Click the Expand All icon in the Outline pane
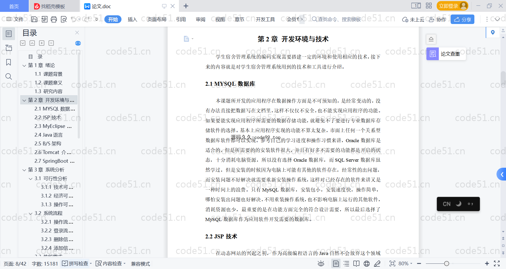The height and width of the screenshot is (269, 506). click(x=23, y=43)
